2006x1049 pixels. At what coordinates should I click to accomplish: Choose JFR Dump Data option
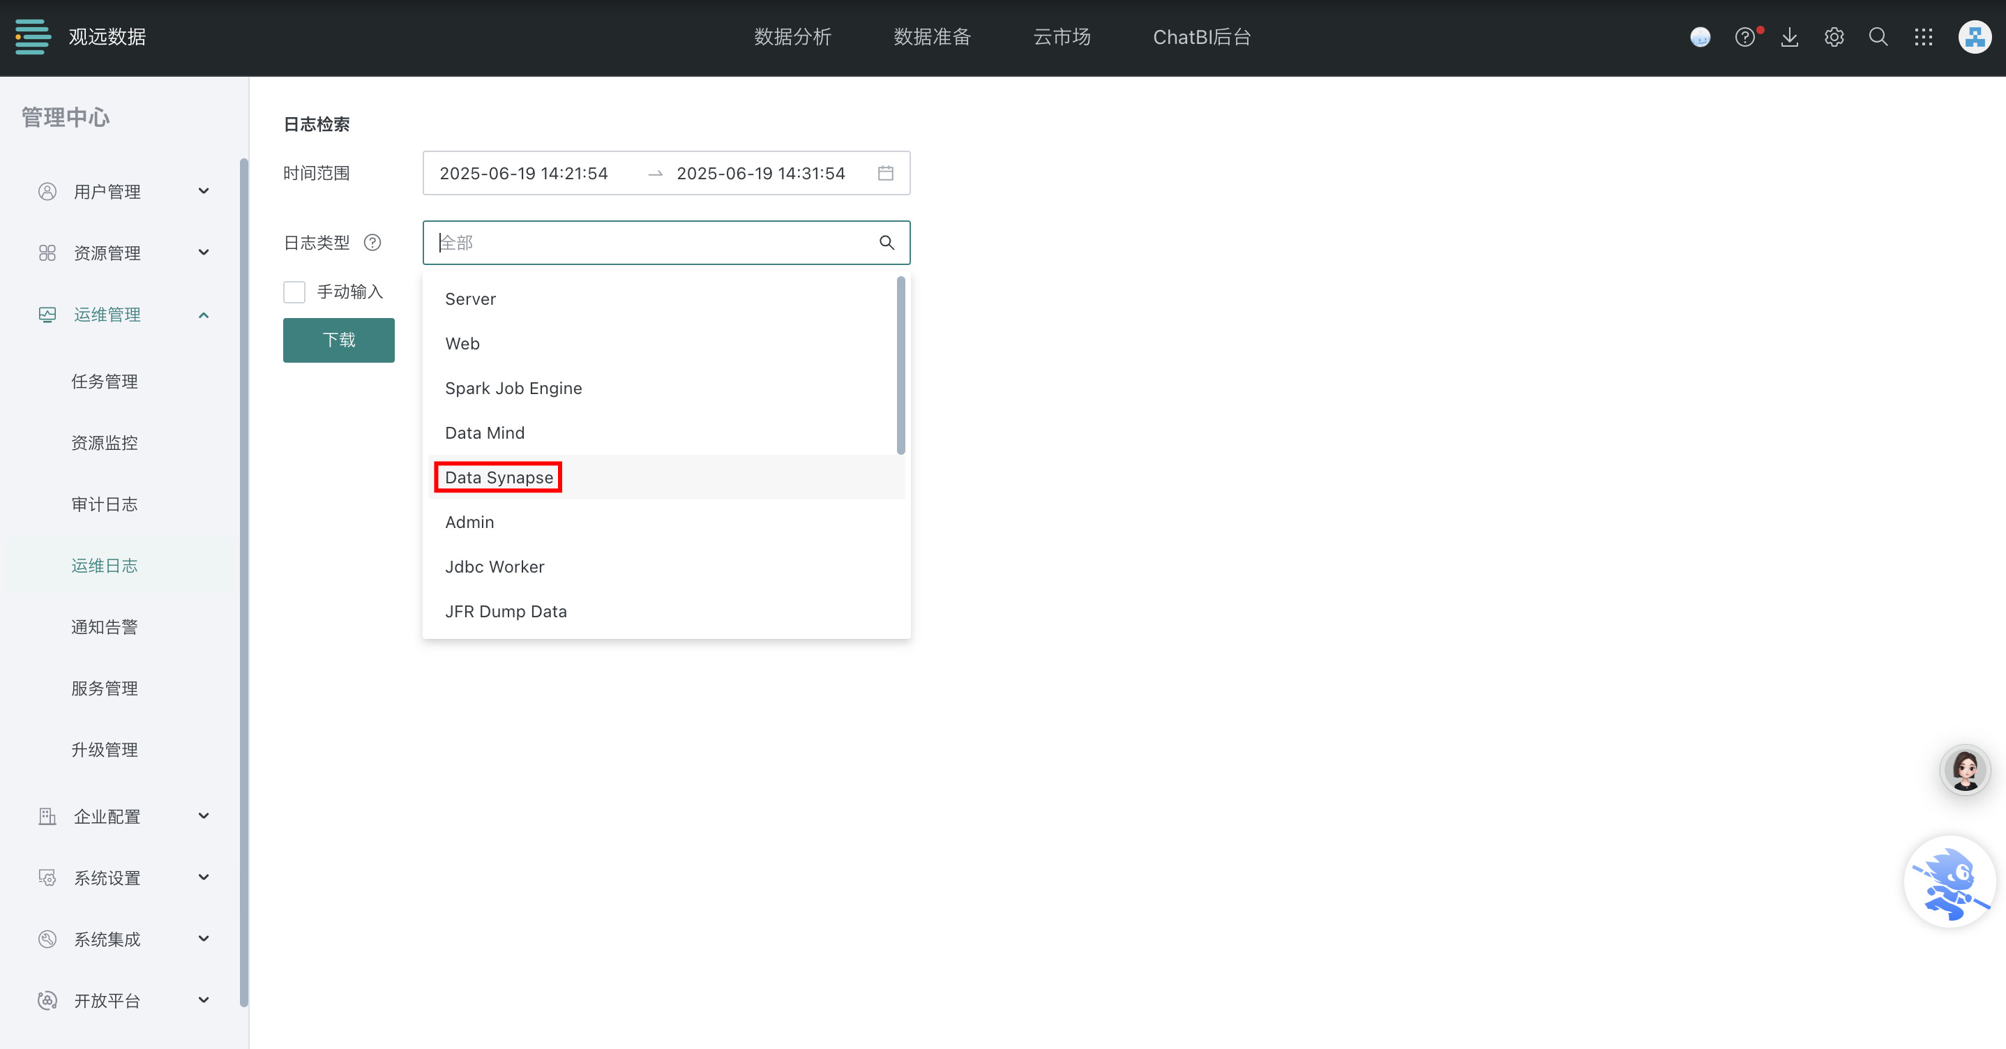666,610
